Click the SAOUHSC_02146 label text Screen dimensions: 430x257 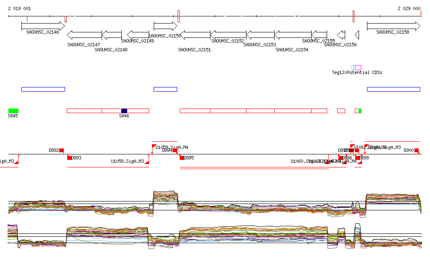[42, 32]
